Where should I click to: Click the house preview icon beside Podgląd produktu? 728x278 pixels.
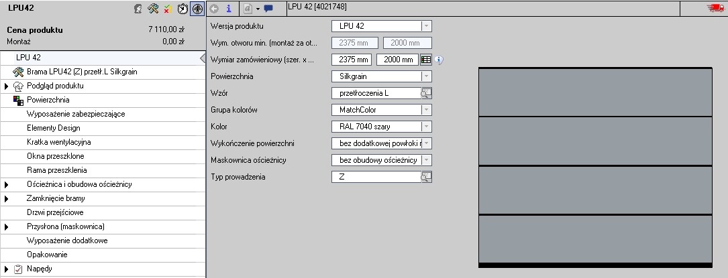[x=19, y=86]
